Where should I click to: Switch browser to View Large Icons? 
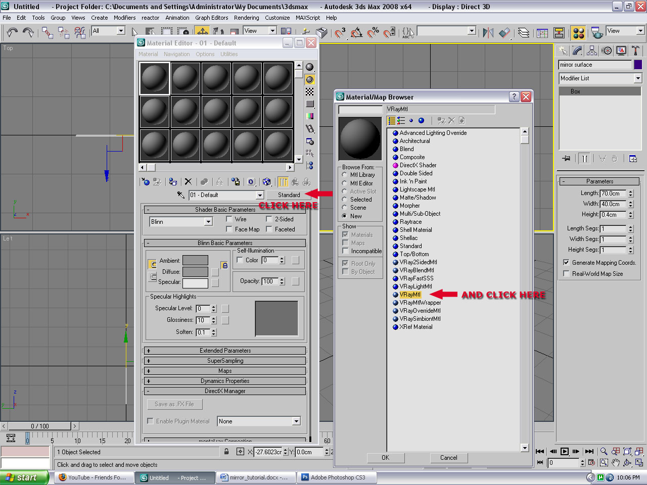coord(421,121)
